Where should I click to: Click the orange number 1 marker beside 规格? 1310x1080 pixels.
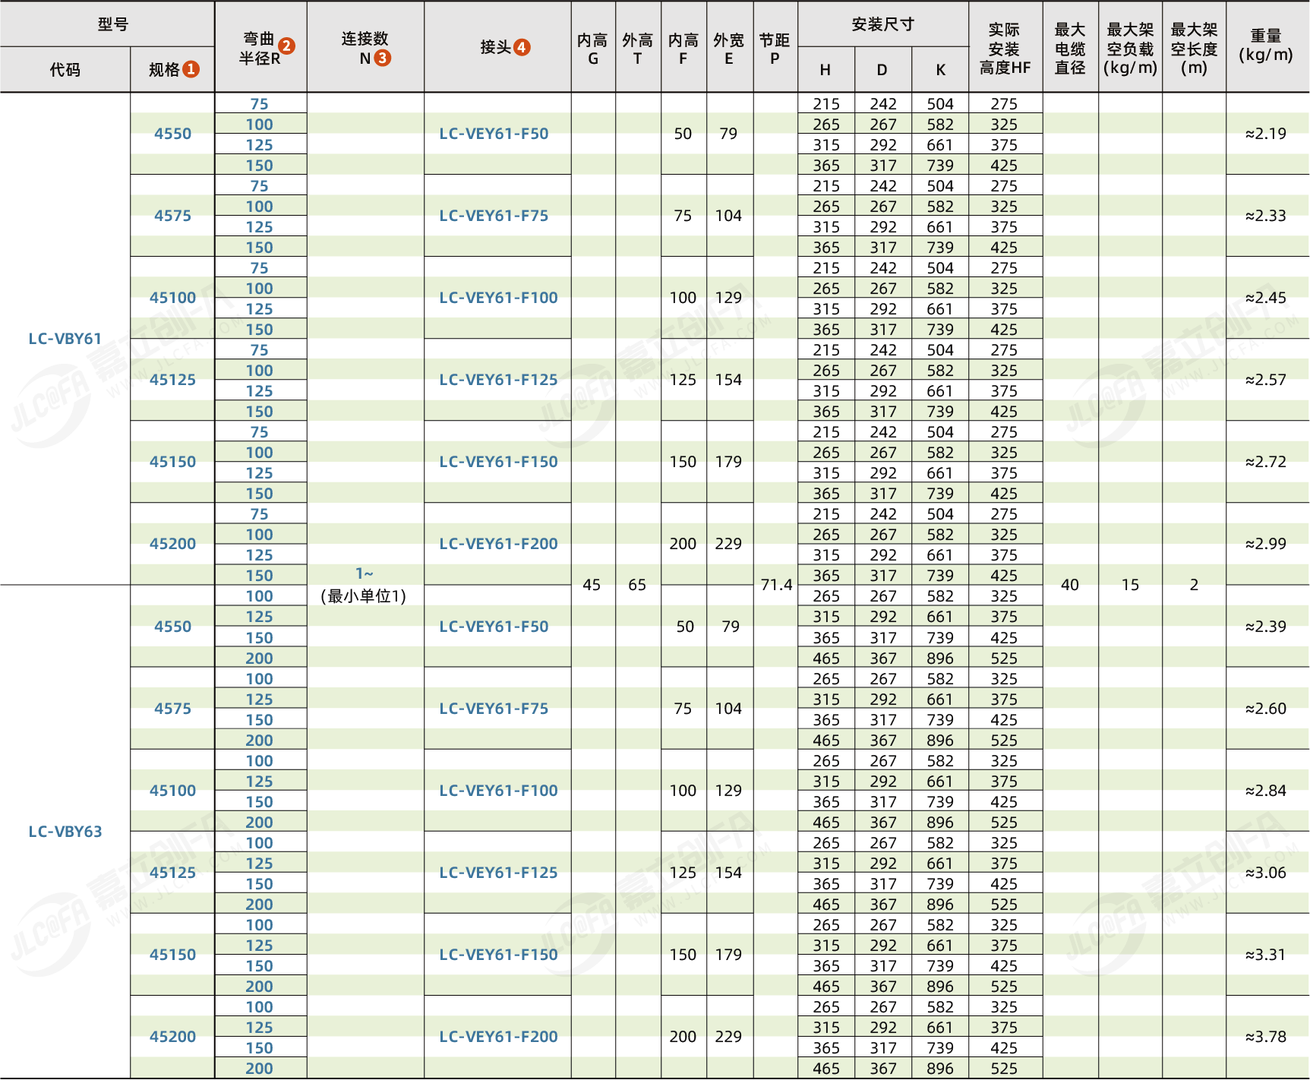(x=191, y=69)
